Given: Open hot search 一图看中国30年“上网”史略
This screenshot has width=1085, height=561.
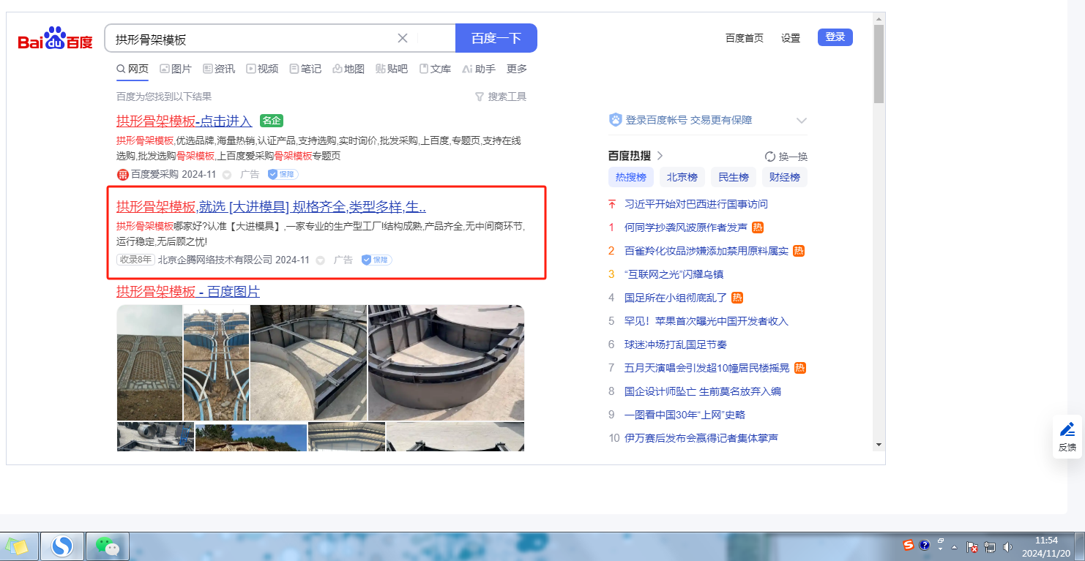Looking at the screenshot, I should 685,415.
